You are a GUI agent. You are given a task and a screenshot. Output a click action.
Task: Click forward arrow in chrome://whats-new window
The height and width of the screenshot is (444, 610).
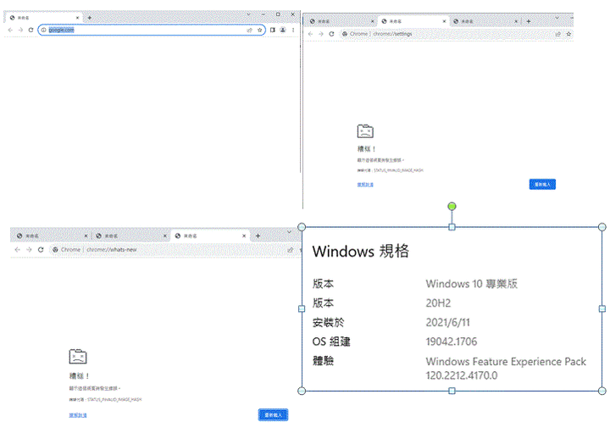coord(29,250)
